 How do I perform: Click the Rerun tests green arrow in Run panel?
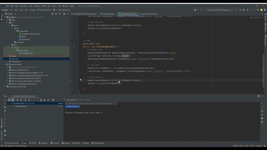[5, 100]
